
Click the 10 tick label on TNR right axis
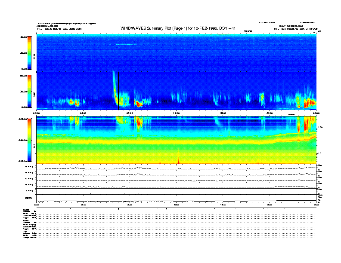click(x=319, y=153)
